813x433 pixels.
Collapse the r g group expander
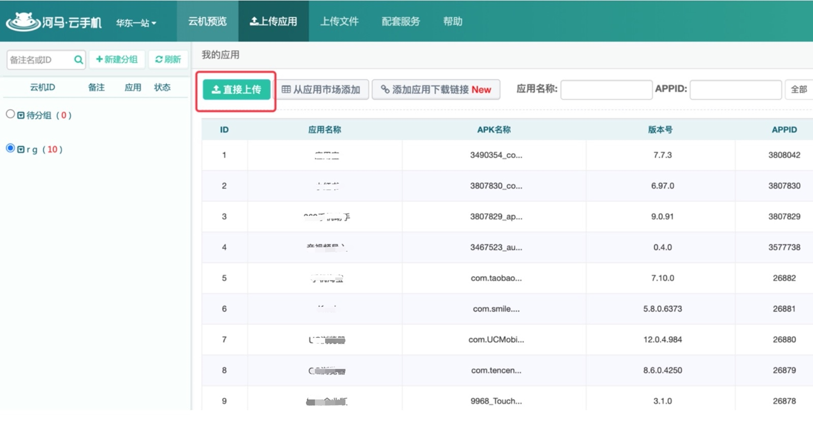pyautogui.click(x=21, y=149)
